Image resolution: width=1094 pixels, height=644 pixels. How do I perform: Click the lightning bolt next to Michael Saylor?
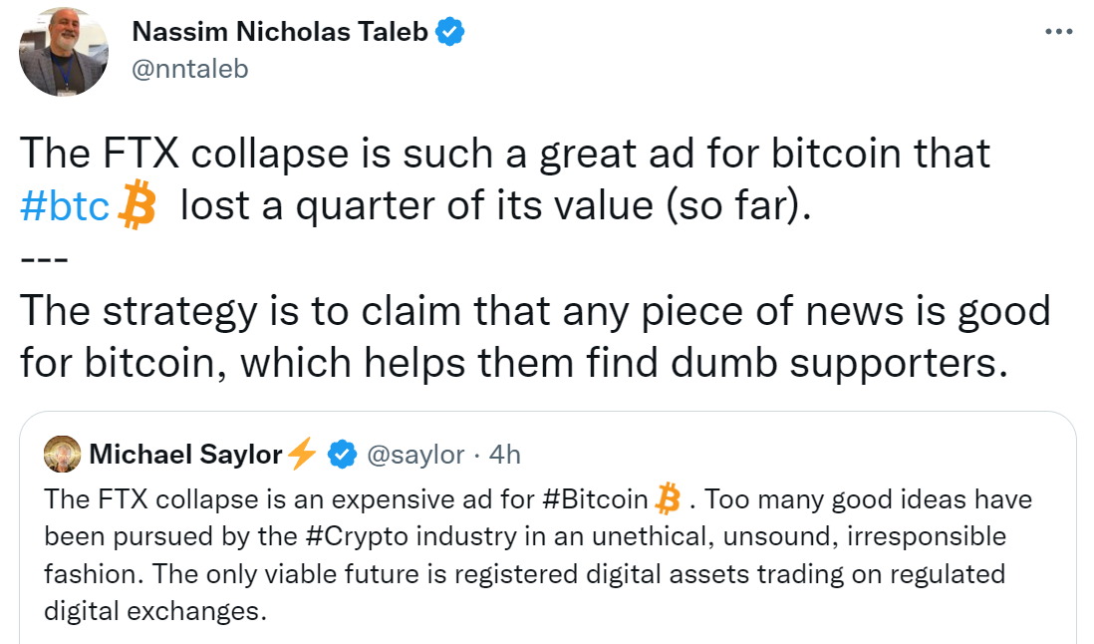point(301,455)
